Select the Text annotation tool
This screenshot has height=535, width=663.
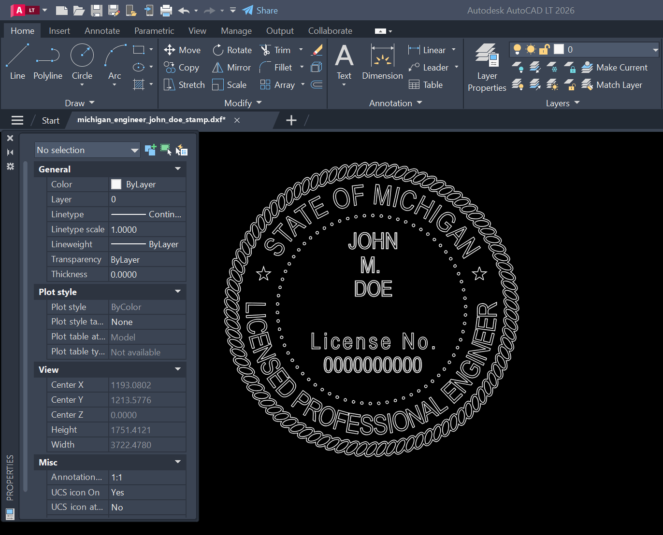344,62
